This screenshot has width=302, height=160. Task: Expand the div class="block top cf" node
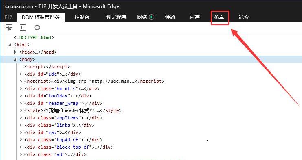21,147
